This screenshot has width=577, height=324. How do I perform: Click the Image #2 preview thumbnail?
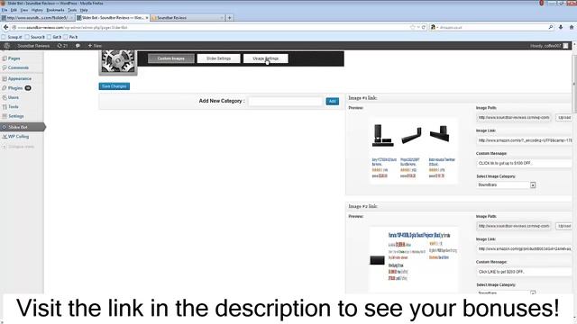414,259
